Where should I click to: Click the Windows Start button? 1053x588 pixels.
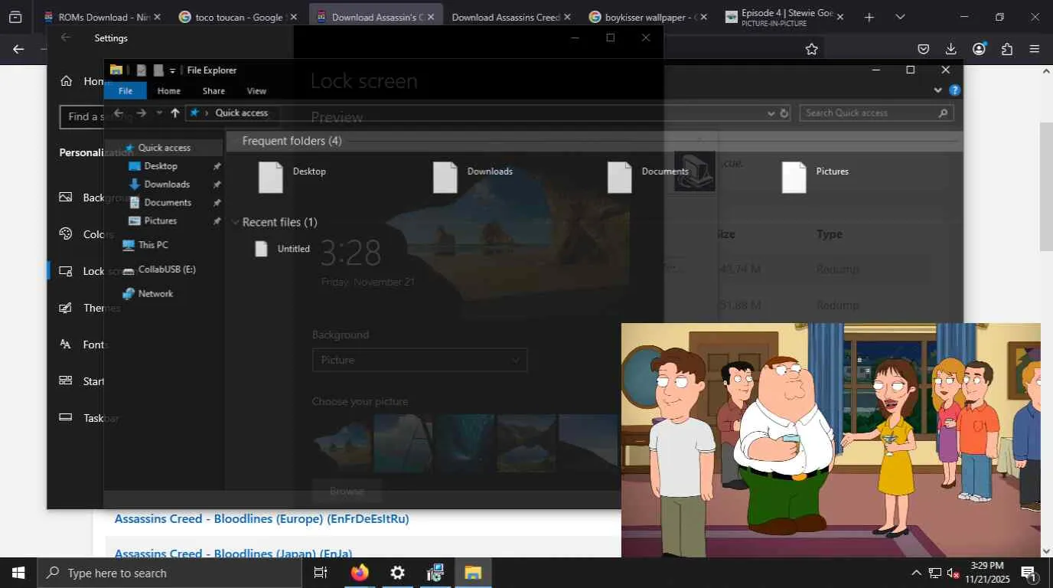(x=18, y=573)
